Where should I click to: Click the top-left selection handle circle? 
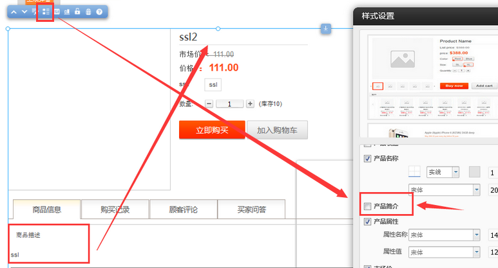click(x=8, y=28)
